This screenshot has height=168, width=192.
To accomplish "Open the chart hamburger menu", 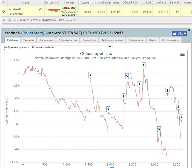I will pos(182,54).
